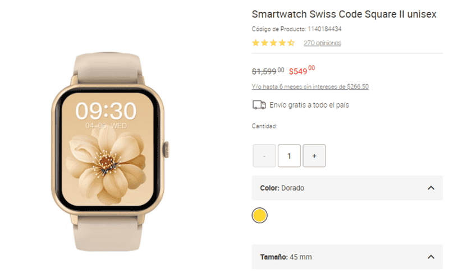Viewport: 449px width, 273px height.
Task: Click the 'Color: Dorado' label
Action: (x=282, y=188)
